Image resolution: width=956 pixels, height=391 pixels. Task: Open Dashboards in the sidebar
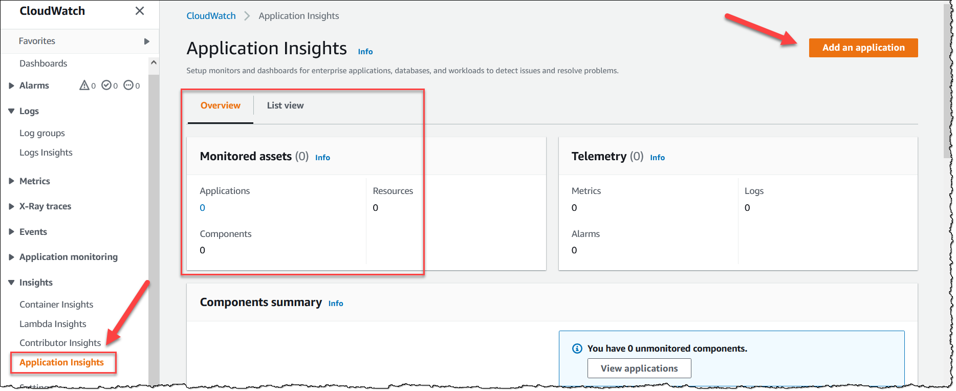[x=44, y=63]
